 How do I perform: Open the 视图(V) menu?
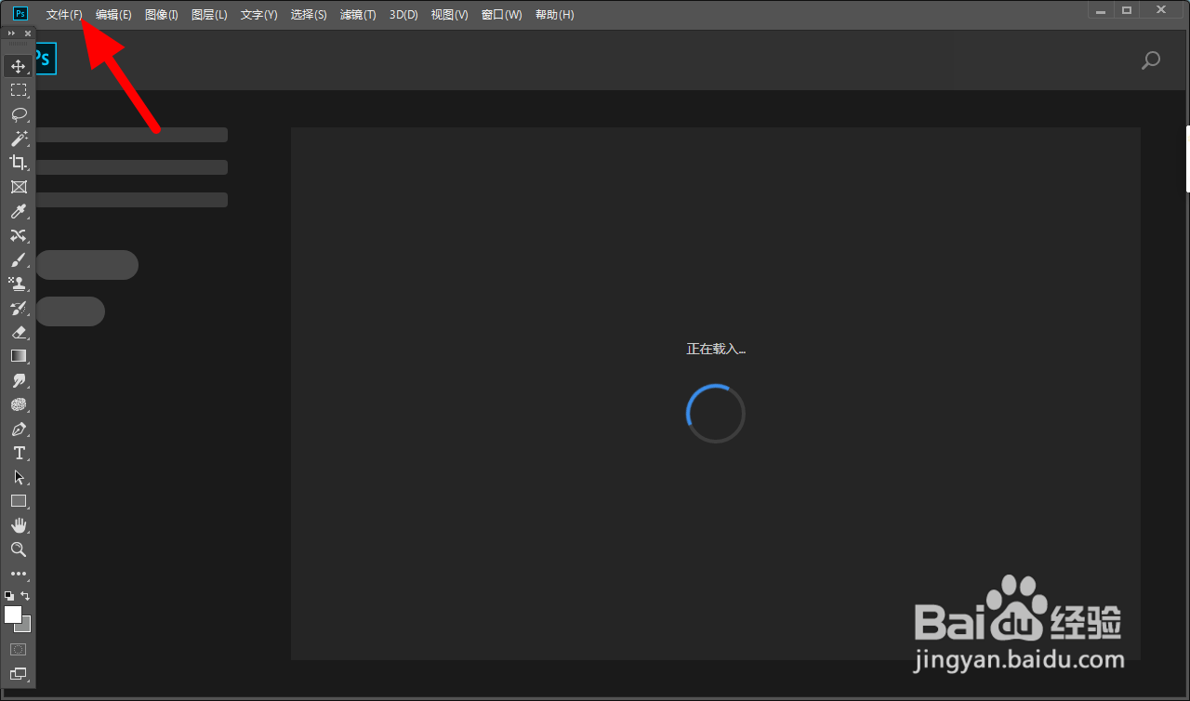click(x=450, y=15)
